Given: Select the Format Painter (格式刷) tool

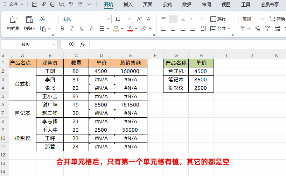Looking at the screenshot, I should 13,23.
